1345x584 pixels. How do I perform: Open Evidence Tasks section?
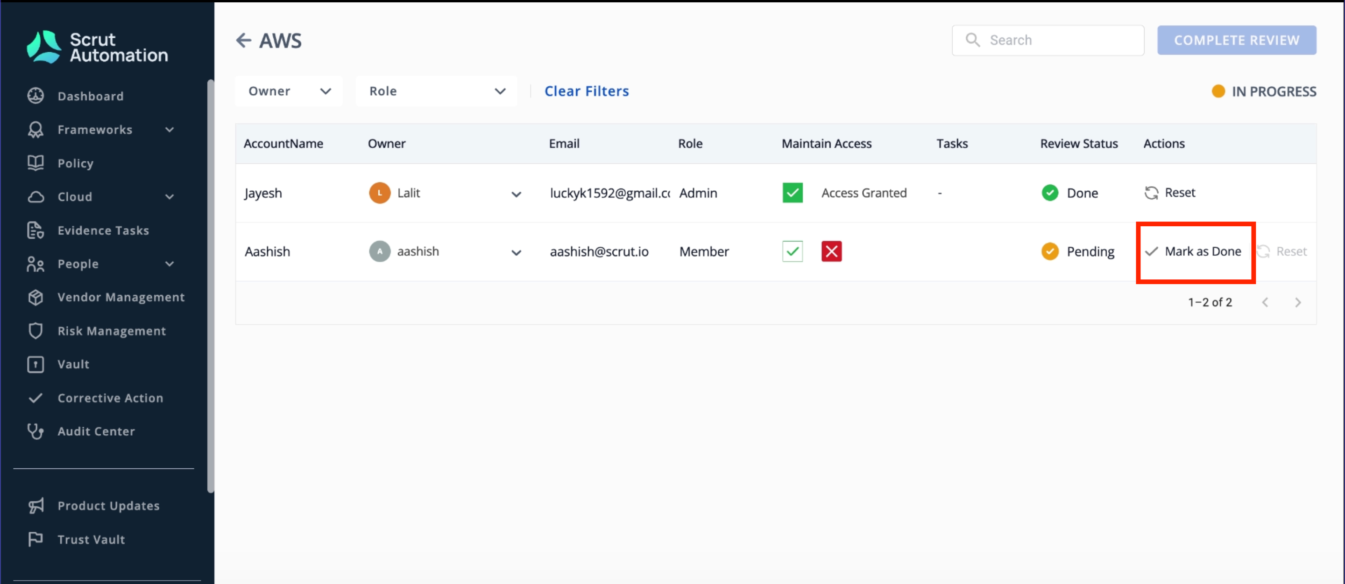coord(103,230)
